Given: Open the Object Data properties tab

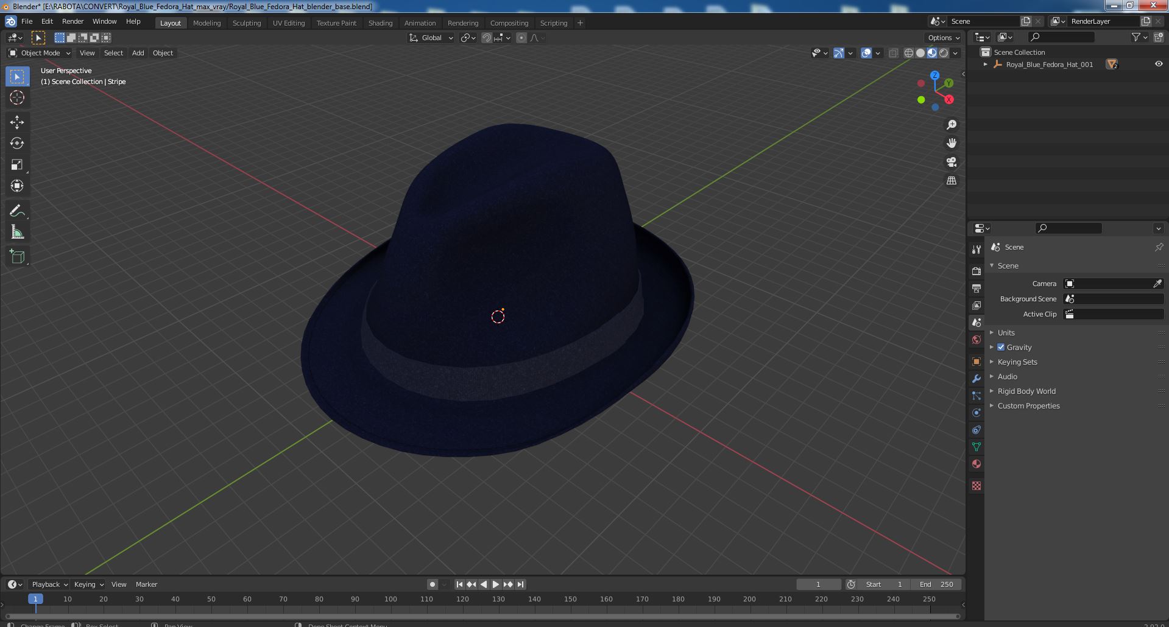Looking at the screenshot, I should pos(977,447).
